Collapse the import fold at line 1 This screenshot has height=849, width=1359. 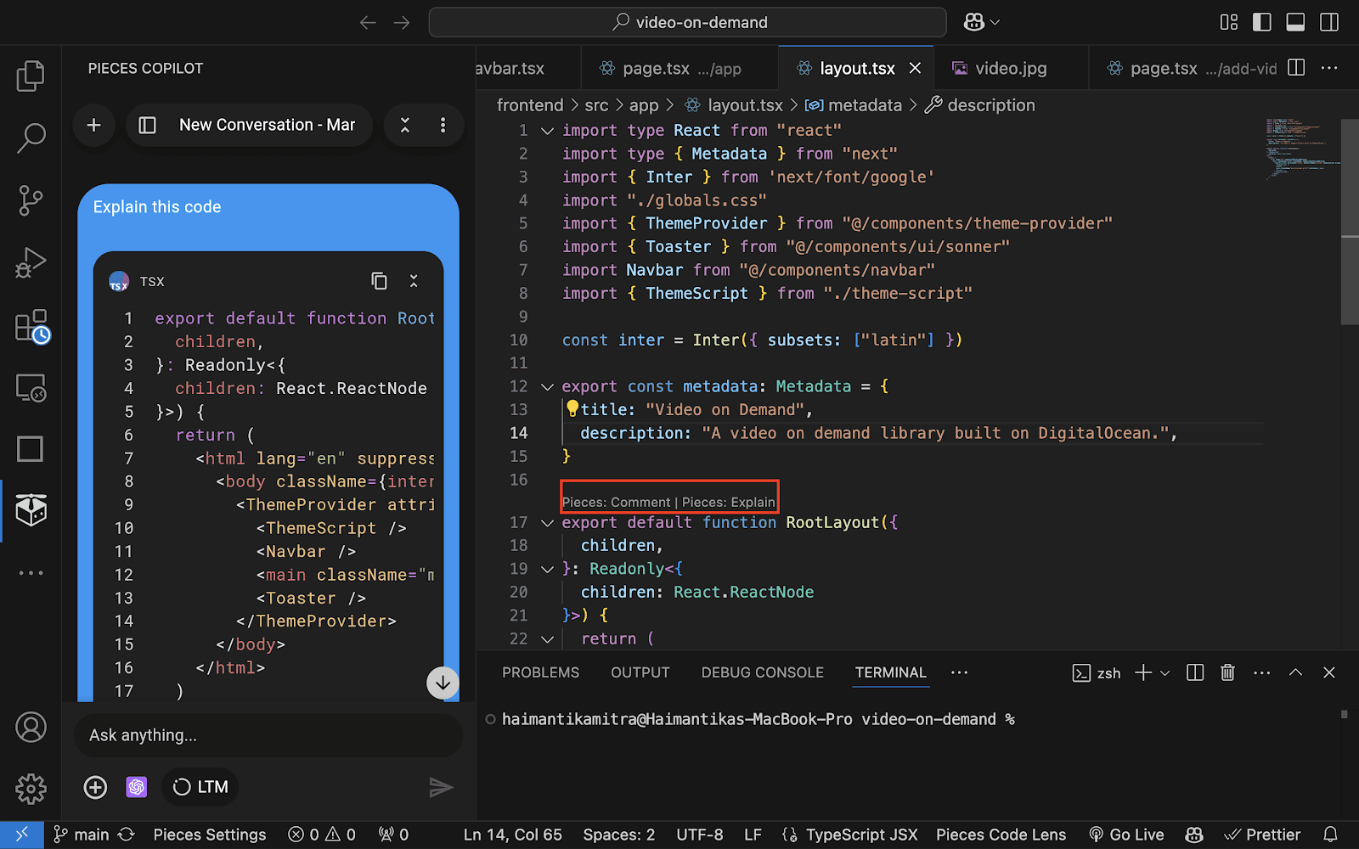[x=548, y=131]
